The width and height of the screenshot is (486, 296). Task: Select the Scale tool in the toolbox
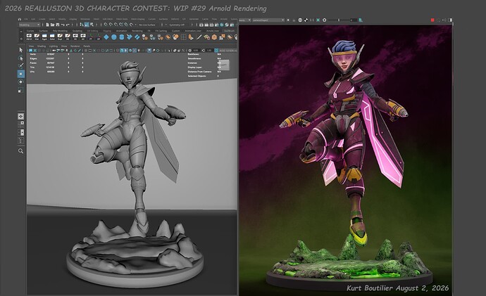click(20, 90)
